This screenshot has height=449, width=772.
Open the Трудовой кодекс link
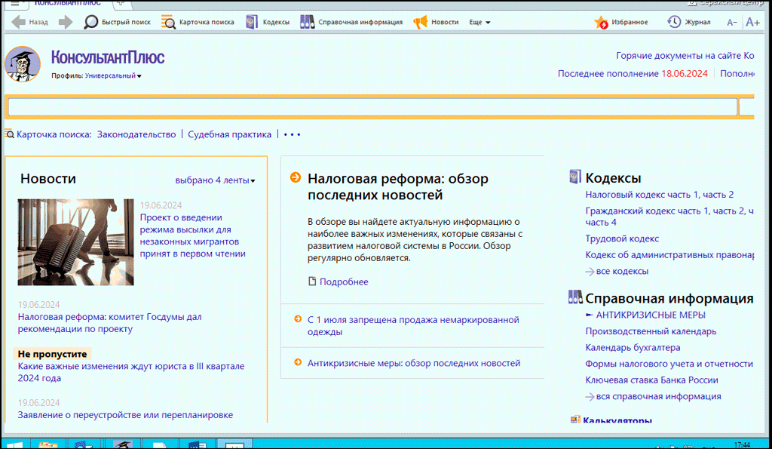(622, 238)
